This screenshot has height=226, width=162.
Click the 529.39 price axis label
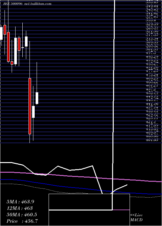(152, 24)
